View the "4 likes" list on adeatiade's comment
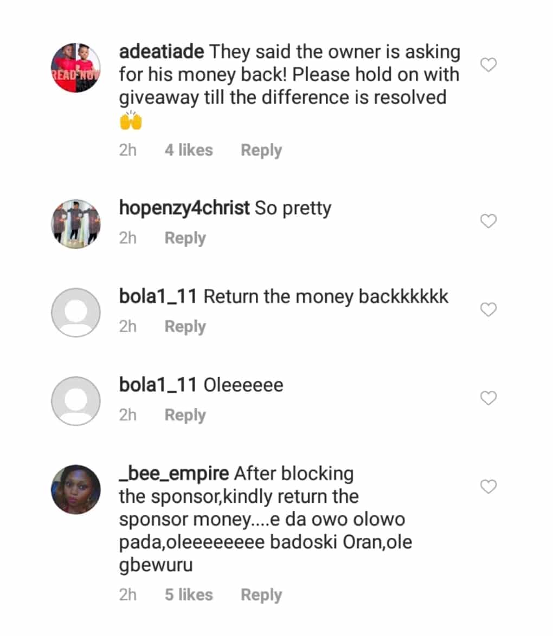Screen dimensions: 553x636 [189, 150]
